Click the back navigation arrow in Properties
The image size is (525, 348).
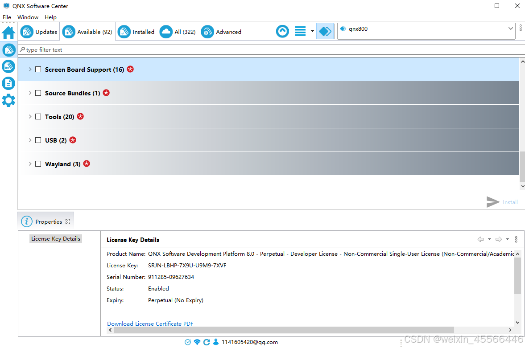click(480, 239)
